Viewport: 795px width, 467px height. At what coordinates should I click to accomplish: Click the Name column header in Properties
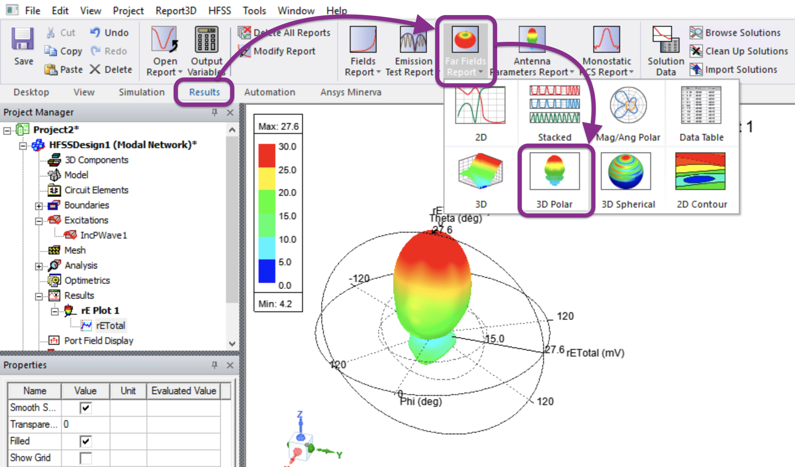(35, 391)
